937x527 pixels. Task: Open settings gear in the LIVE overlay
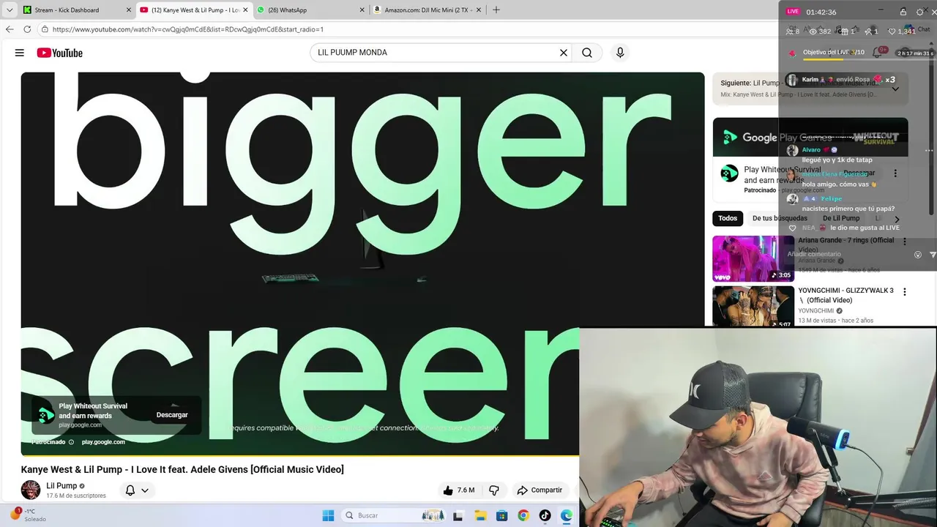coord(920,12)
